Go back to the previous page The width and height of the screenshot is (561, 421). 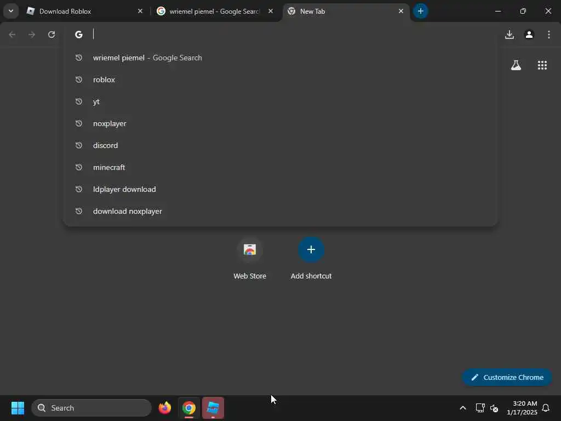(x=12, y=35)
